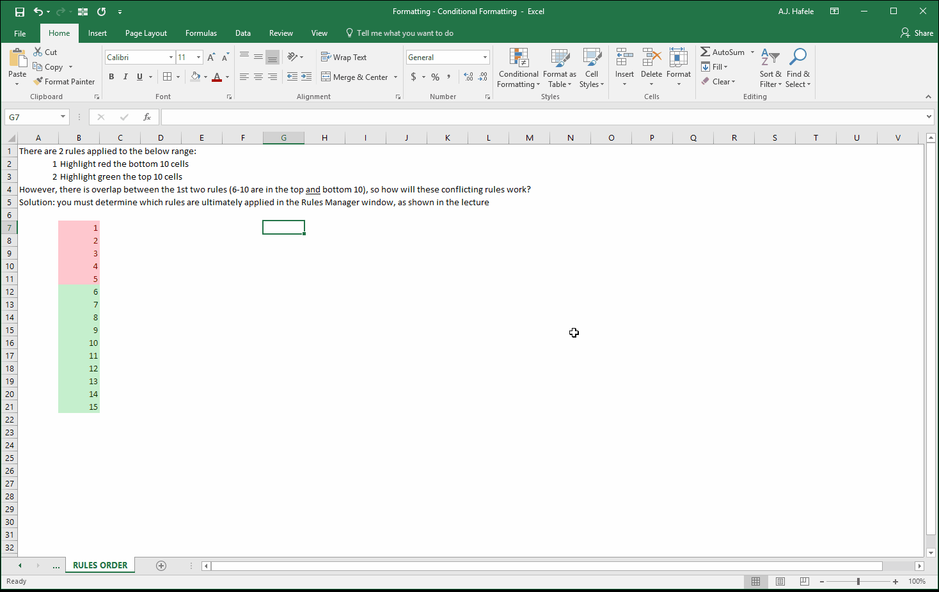Click the RULES ORDER sheet tab
The height and width of the screenshot is (592, 939).
[x=100, y=565]
